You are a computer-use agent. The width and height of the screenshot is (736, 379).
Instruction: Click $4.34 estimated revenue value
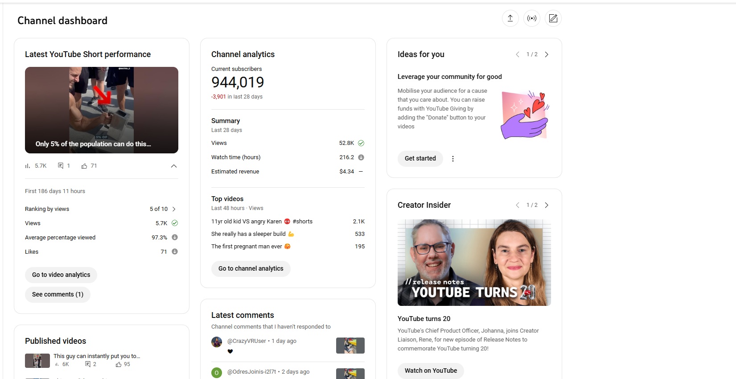pyautogui.click(x=347, y=172)
